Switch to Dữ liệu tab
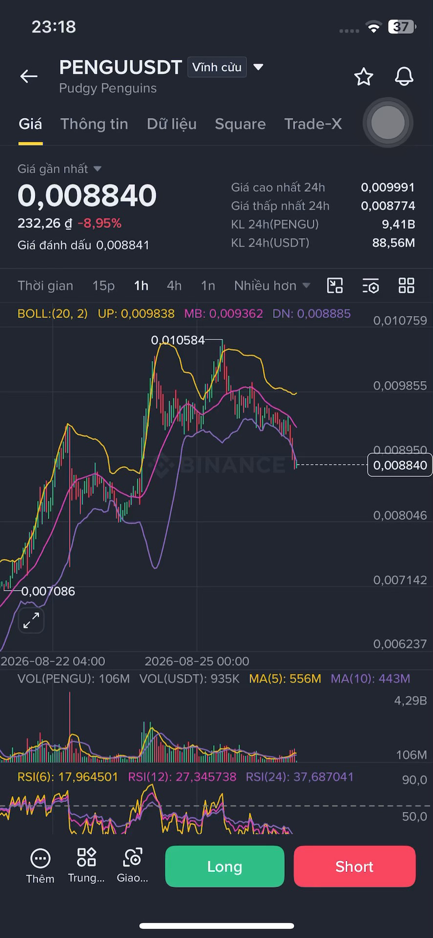Screen dimensions: 433x938 click(x=172, y=124)
